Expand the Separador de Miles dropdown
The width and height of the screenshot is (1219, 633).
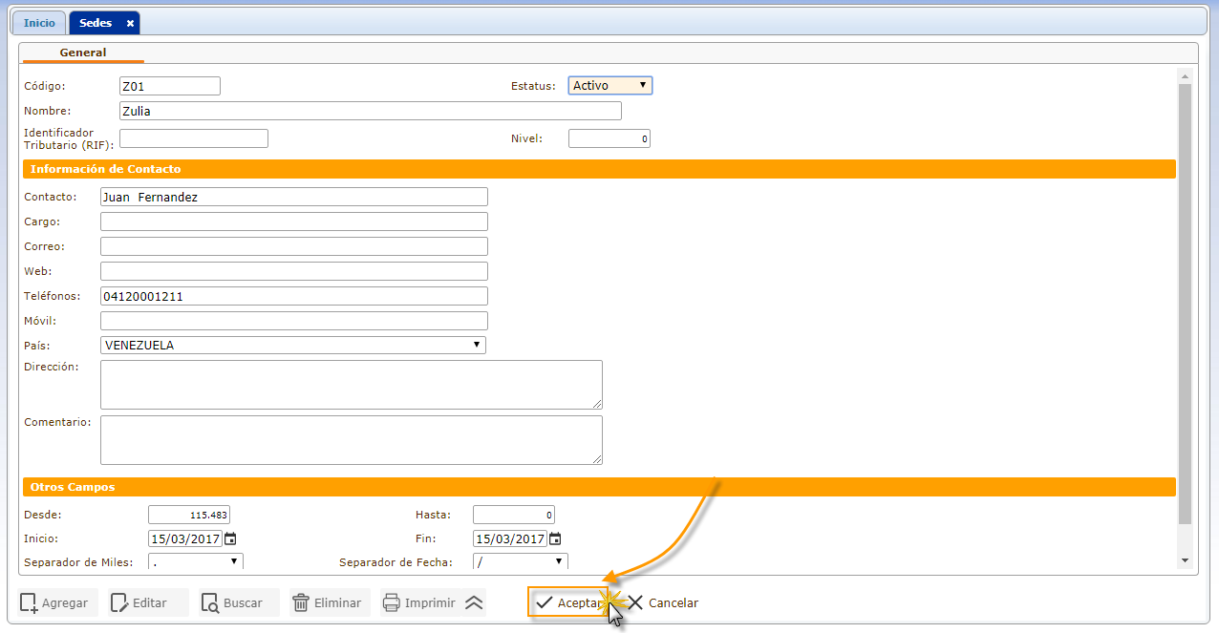point(196,561)
